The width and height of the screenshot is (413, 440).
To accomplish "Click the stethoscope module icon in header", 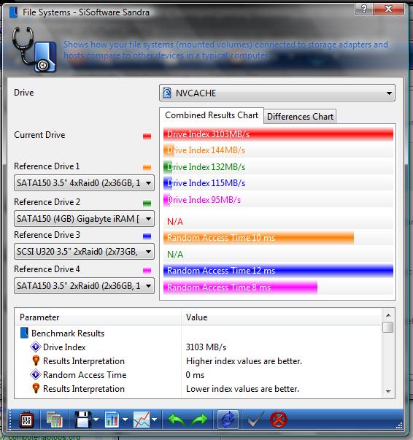I will click(34, 50).
